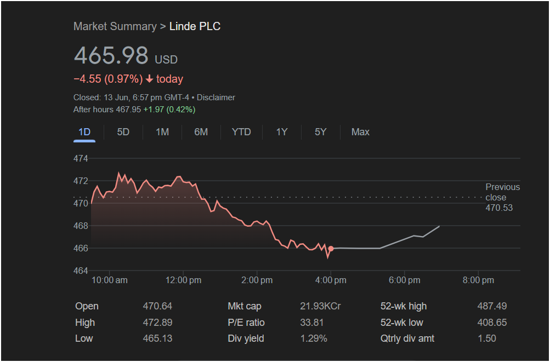This screenshot has height=362, width=550.
Task: Click the Div yield label
Action: [x=246, y=338]
